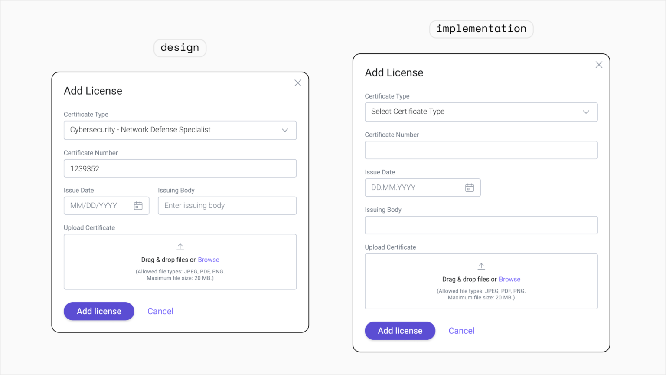The width and height of the screenshot is (666, 375).
Task: Click the upload arrow icon in implementation modal
Action: pos(481,266)
